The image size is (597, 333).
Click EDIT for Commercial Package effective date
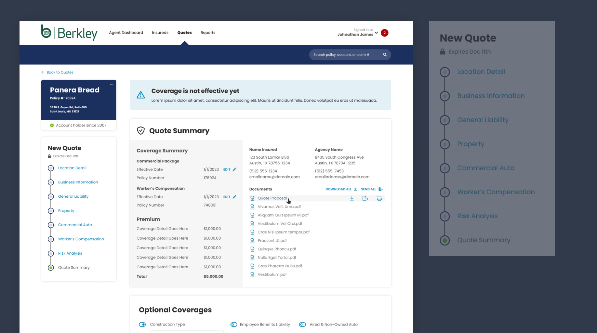point(227,169)
